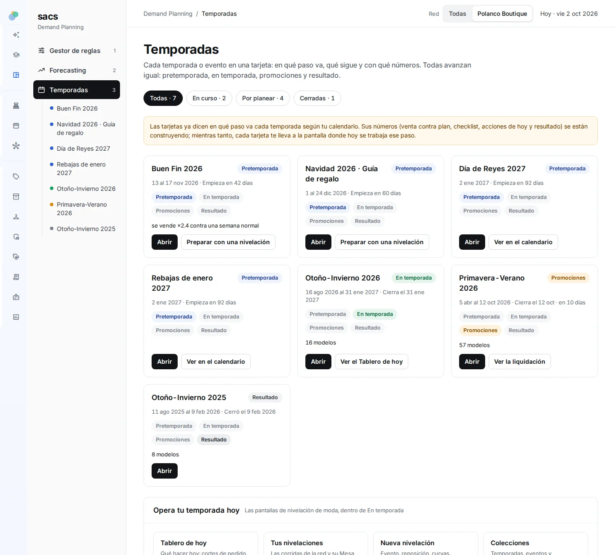The width and height of the screenshot is (615, 555).
Task: Select the Temporadas sidebar item
Action: [76, 90]
